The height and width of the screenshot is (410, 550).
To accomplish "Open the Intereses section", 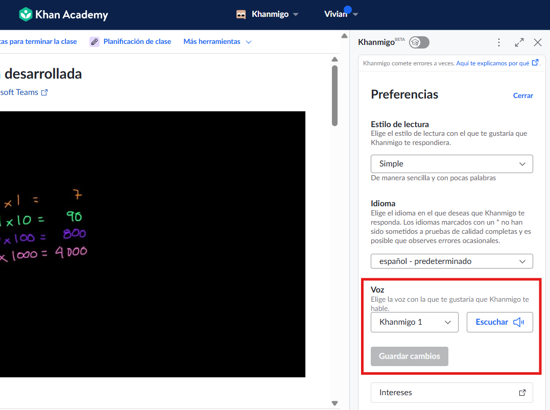I will point(452,393).
